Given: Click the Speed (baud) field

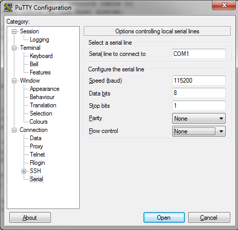Looking at the screenshot, I should coord(199,81).
